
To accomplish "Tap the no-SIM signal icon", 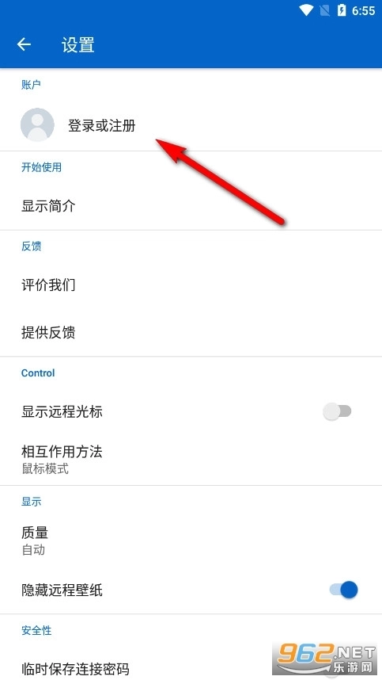I will click(x=324, y=10).
